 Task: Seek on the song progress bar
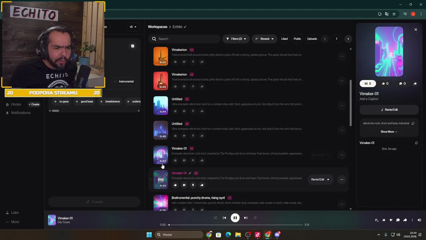point(236,225)
